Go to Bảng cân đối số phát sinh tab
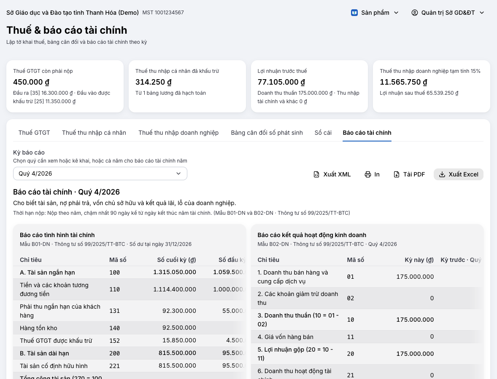Image resolution: width=497 pixels, height=379 pixels. coord(267,133)
